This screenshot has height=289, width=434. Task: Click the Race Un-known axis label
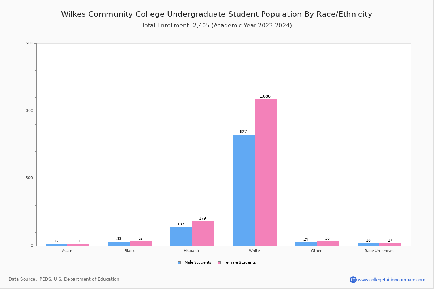[x=379, y=251]
